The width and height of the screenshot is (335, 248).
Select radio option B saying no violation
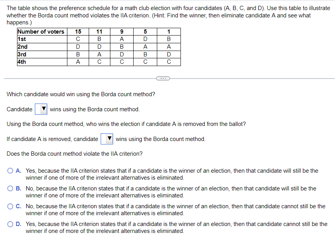click(10, 188)
